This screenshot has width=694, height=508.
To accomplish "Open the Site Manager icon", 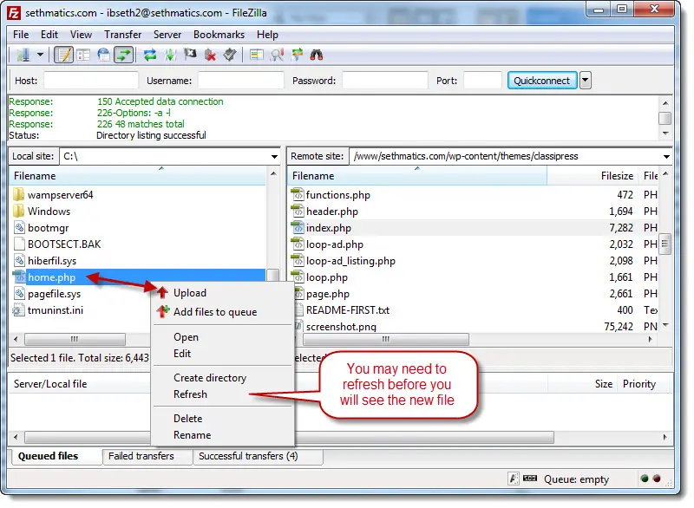I will pyautogui.click(x=23, y=55).
